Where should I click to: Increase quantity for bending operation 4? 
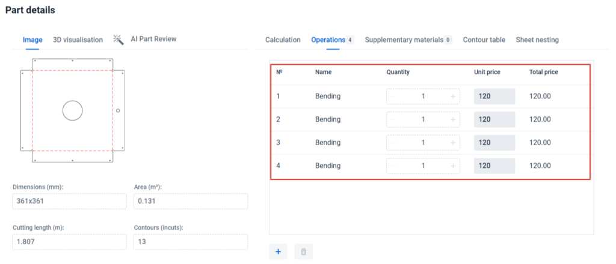453,166
